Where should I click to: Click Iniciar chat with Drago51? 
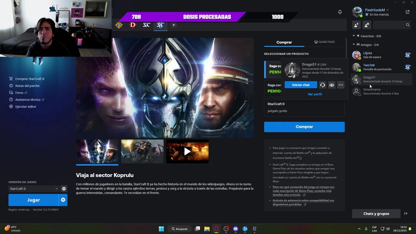click(x=301, y=85)
